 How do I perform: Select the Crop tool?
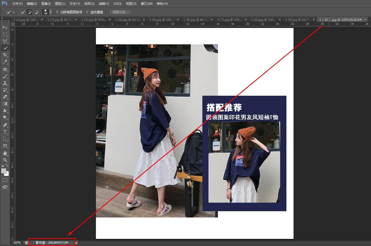click(5, 55)
